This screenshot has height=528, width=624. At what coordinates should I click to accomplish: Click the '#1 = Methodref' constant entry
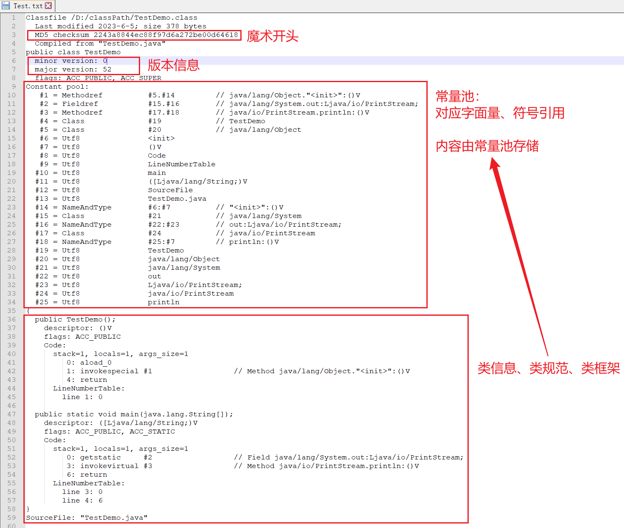200,95
